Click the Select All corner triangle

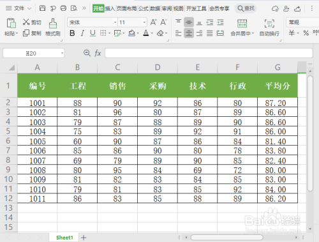11,68
